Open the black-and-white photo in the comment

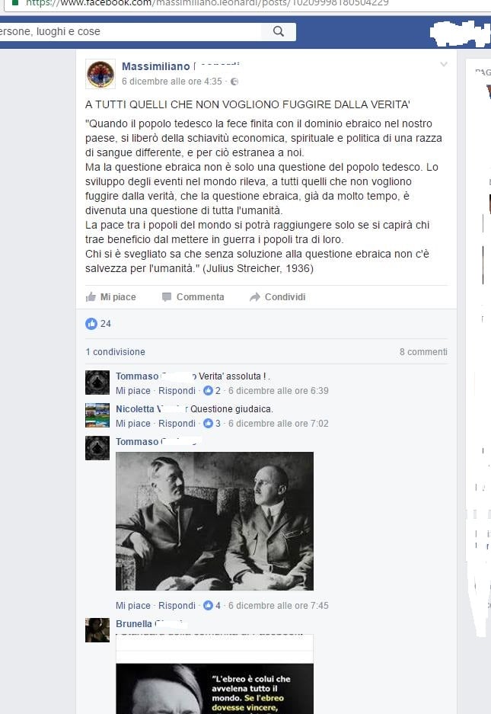(215, 521)
